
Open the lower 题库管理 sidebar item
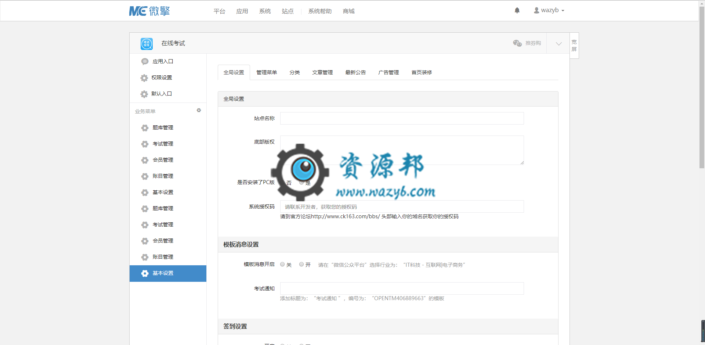168,208
